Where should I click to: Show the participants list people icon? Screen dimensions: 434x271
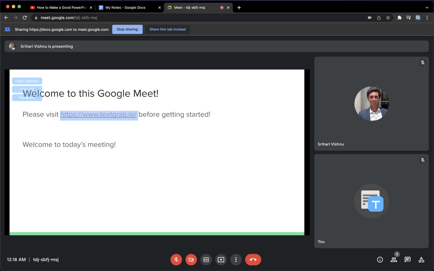pos(393,259)
